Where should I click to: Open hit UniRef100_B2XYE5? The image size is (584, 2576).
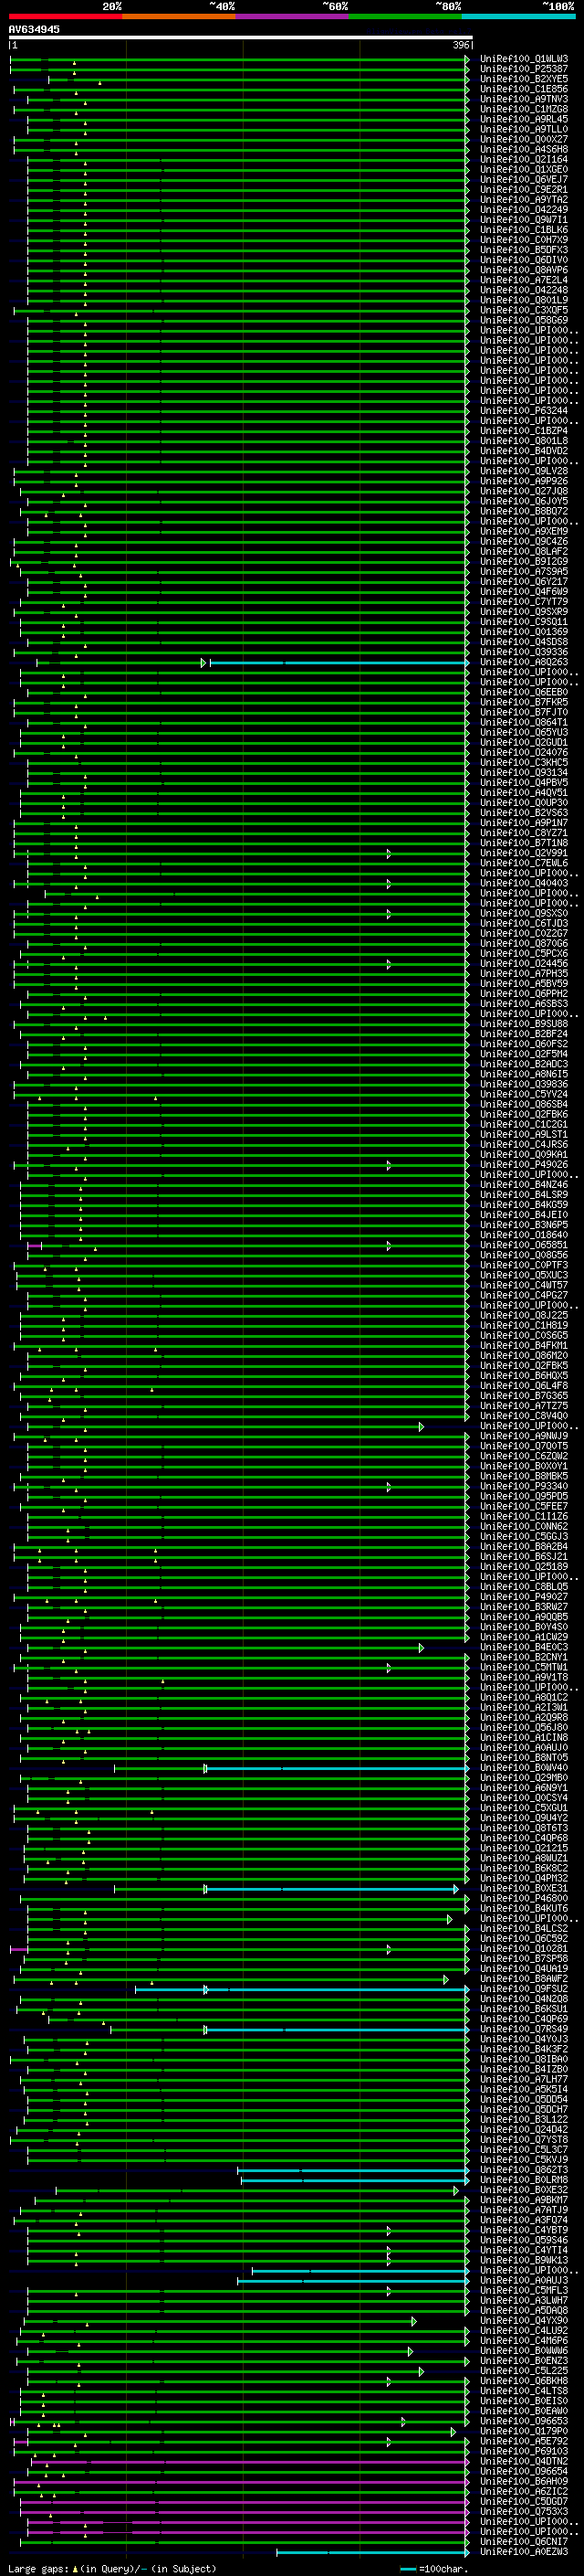tap(524, 79)
